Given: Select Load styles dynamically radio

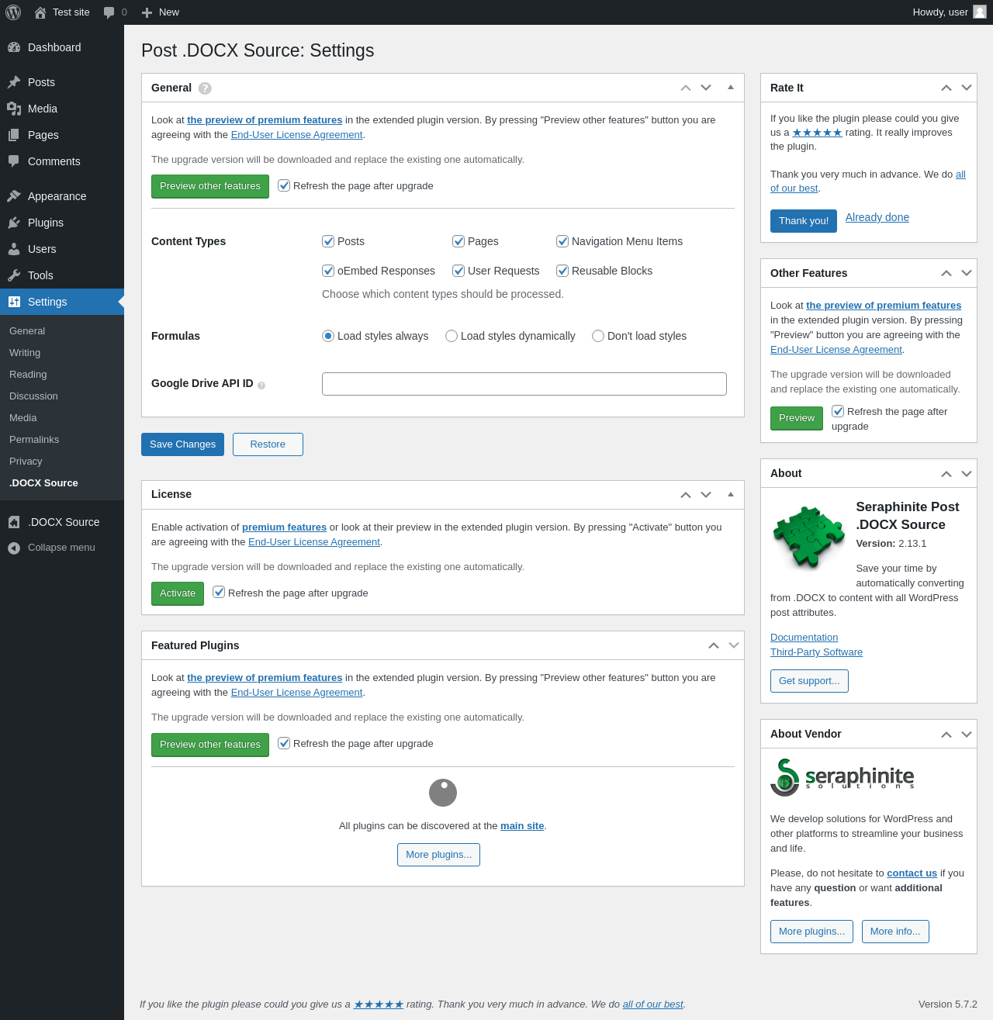Looking at the screenshot, I should [x=452, y=336].
